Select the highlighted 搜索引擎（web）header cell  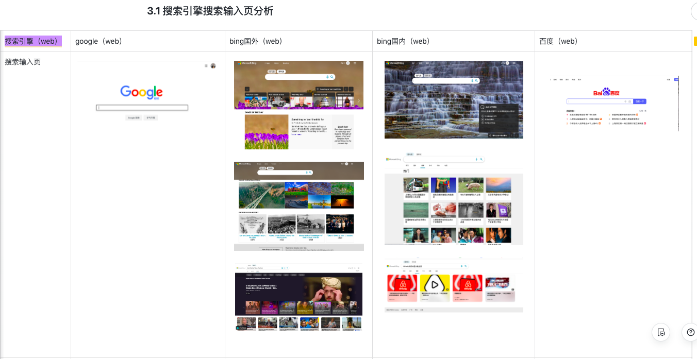click(x=33, y=41)
